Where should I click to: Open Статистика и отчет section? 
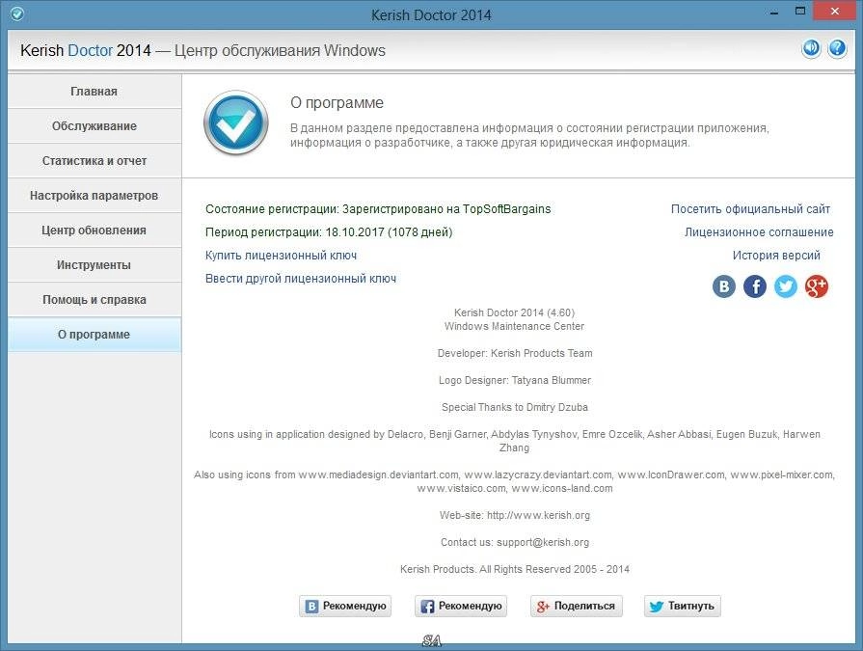point(94,161)
